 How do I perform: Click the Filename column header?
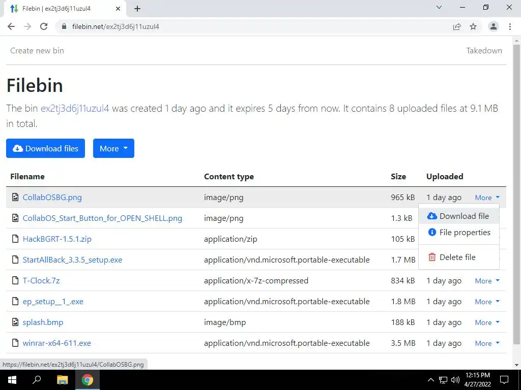coord(27,176)
